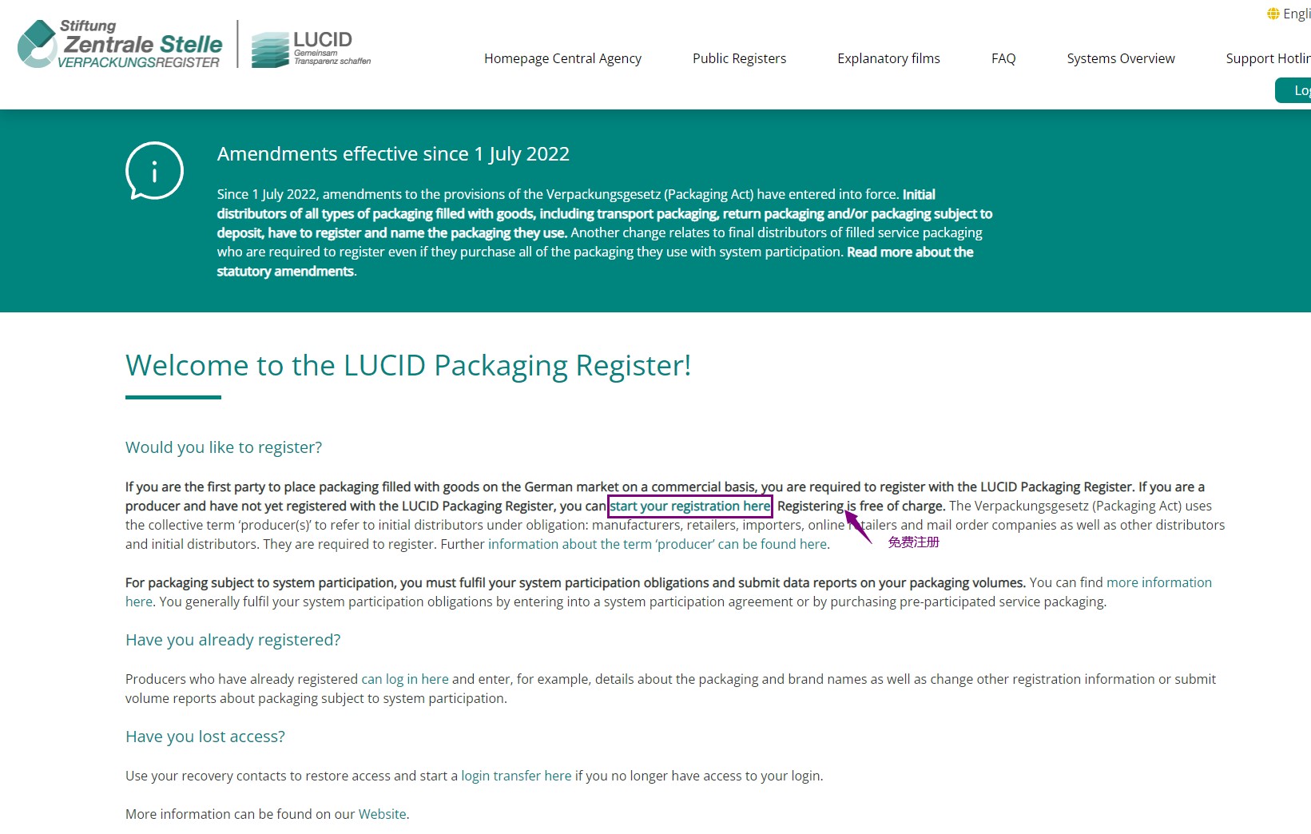
Task: Click the globe language icon
Action: (1273, 14)
